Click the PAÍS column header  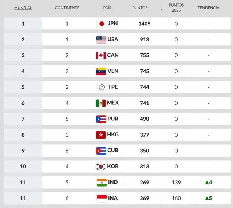(x=107, y=8)
